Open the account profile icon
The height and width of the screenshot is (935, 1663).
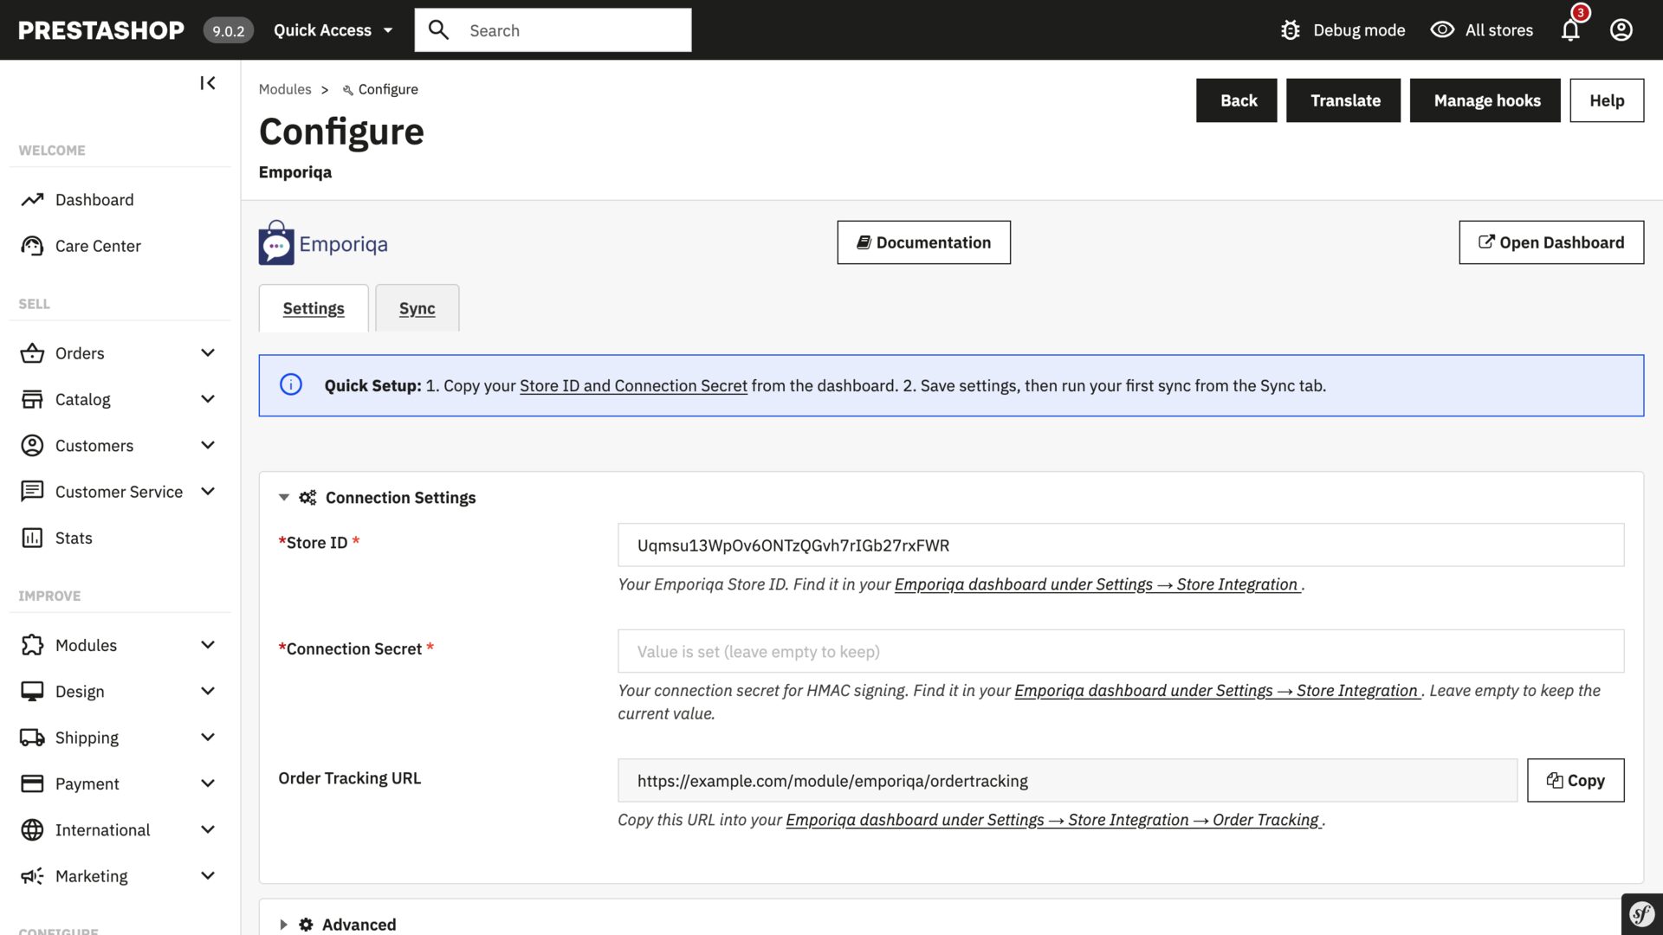click(x=1621, y=29)
